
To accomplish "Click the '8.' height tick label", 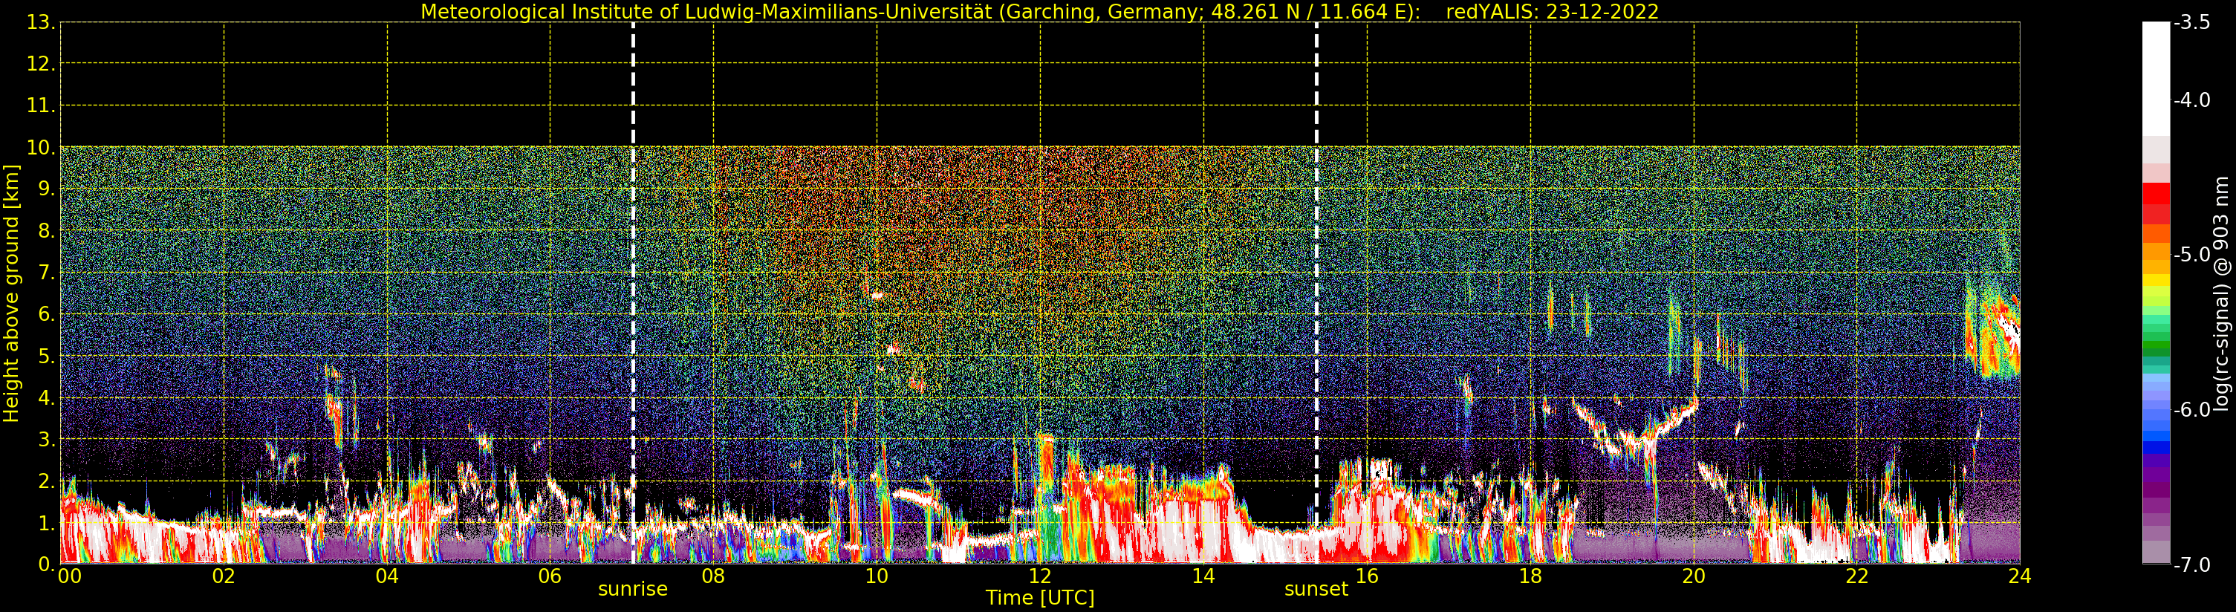I will click(x=47, y=231).
